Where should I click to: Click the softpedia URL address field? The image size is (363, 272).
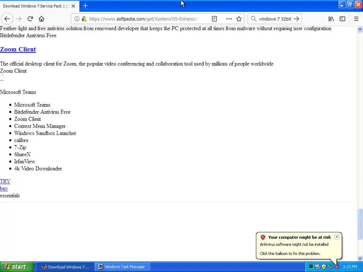[x=144, y=19]
